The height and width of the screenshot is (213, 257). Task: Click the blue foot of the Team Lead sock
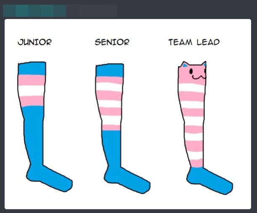pos(210,181)
